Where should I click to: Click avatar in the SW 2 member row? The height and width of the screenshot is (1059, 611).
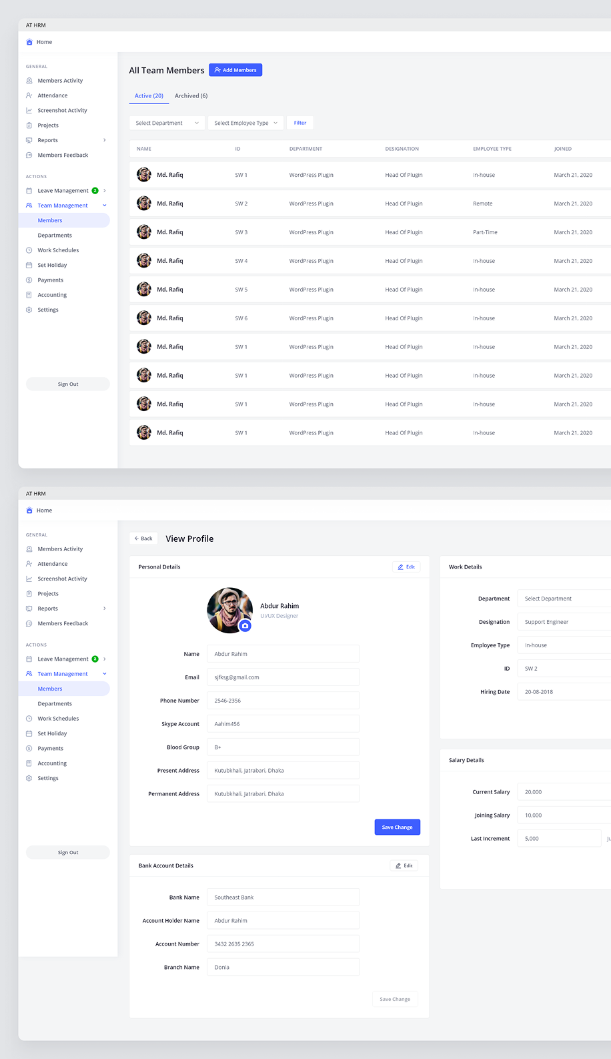click(144, 204)
